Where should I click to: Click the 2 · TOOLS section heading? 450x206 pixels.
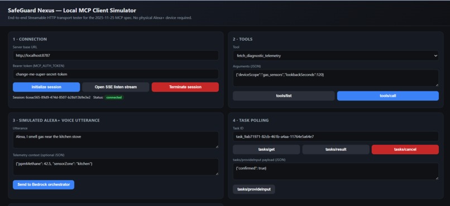click(x=243, y=39)
